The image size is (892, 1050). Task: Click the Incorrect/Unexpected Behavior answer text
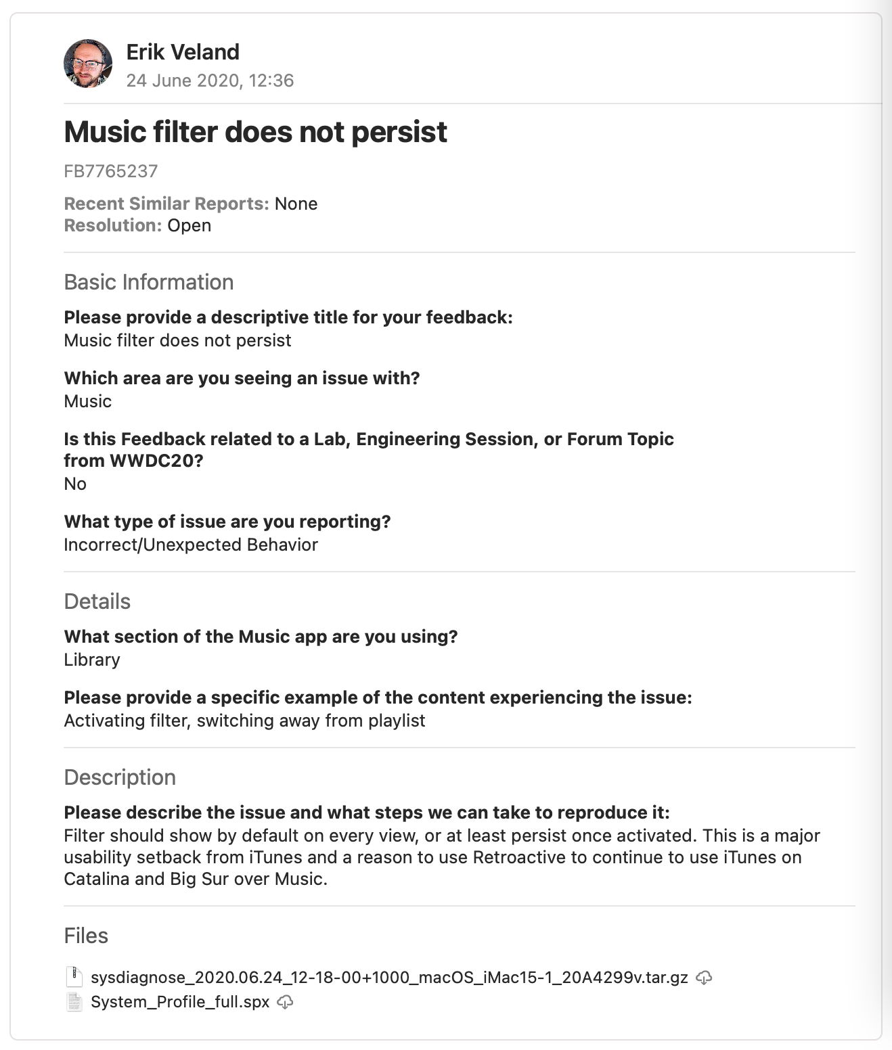191,545
